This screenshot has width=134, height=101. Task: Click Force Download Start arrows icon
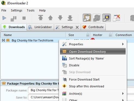[x=65, y=79]
